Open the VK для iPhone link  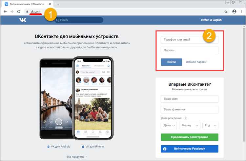94,147
